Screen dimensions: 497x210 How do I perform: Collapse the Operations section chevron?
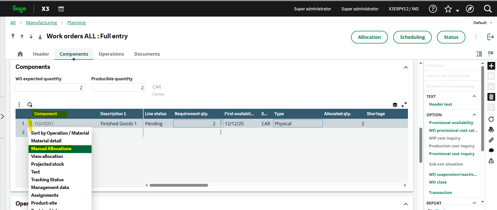coord(406,204)
